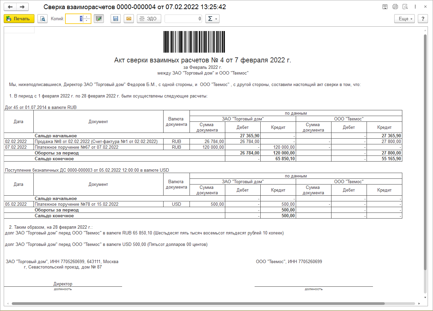Decrease copies with the down stepper arrow
The height and width of the screenshot is (311, 433).
[87, 21]
